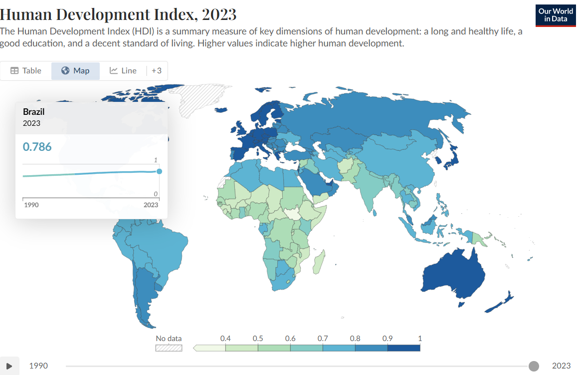Image resolution: width=580 pixels, height=375 pixels.
Task: Click the Our World in Data logo
Action: [555, 15]
